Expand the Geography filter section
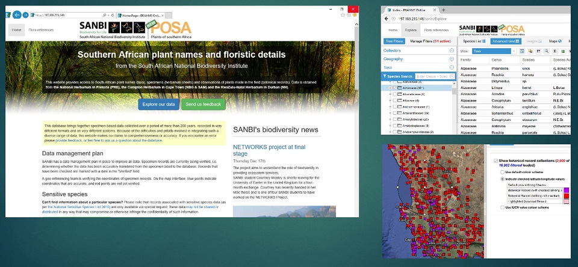The image size is (578, 267). 452,59
